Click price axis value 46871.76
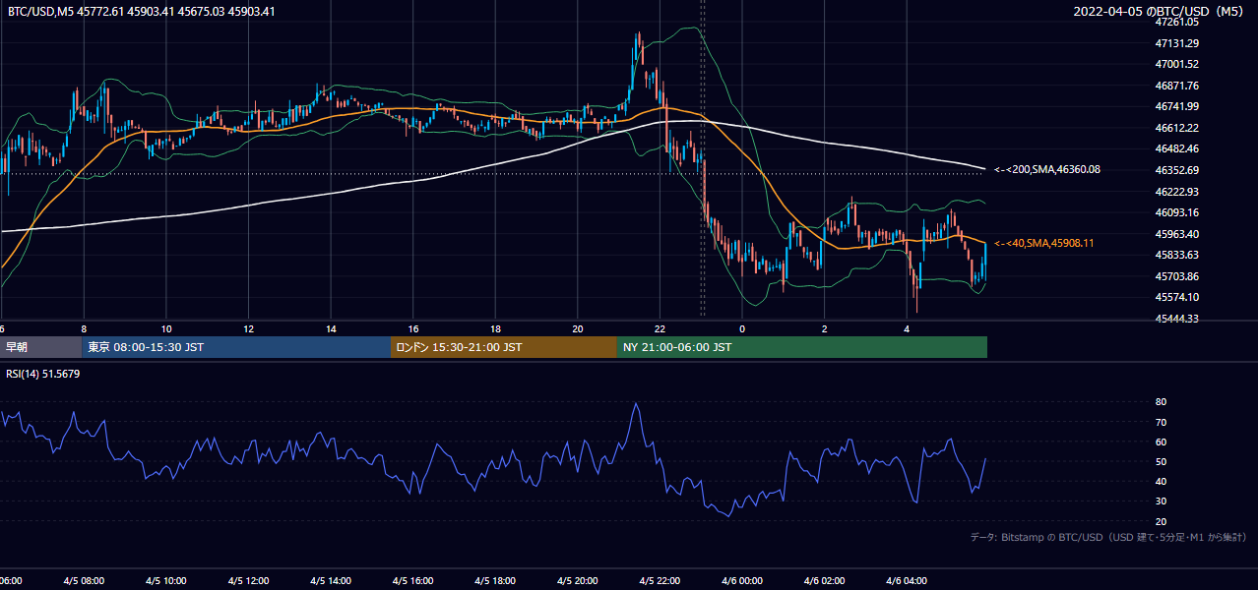This screenshot has width=1258, height=590. (1177, 86)
